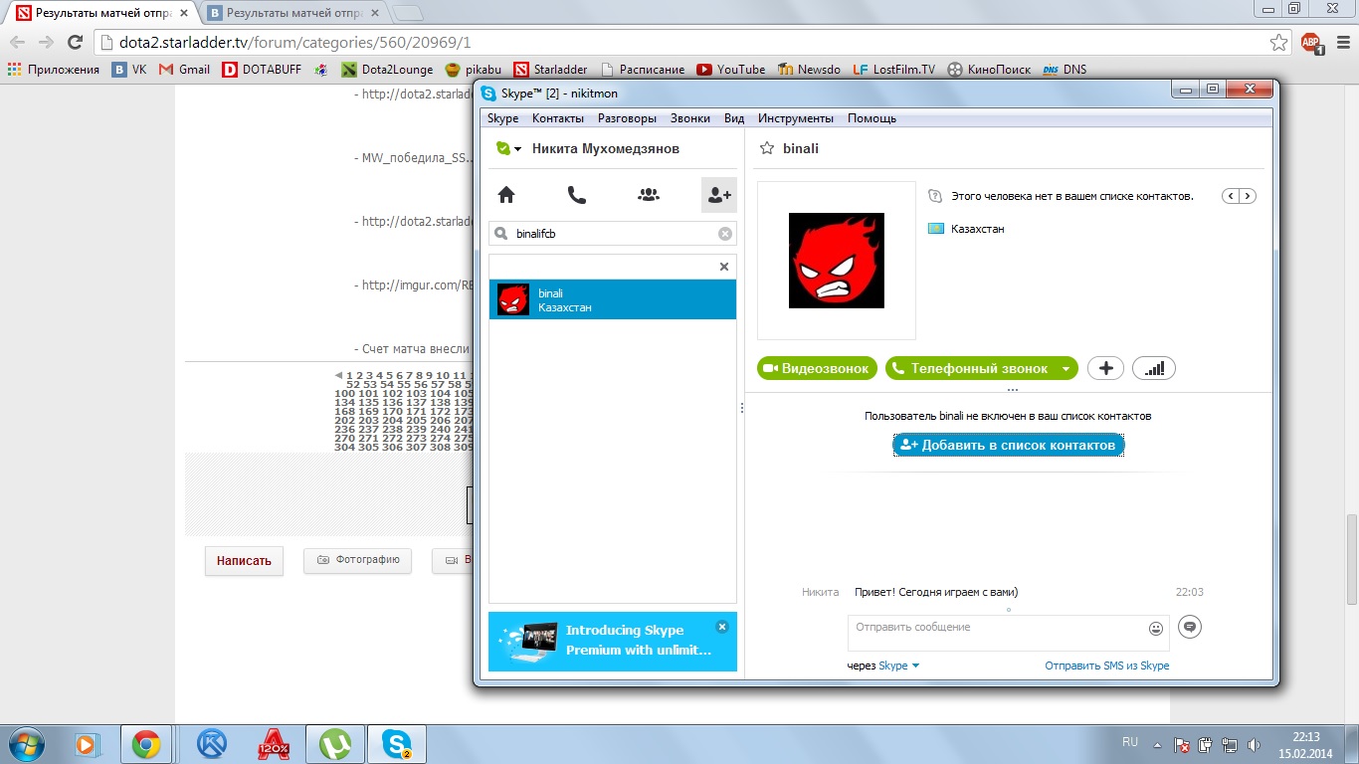Expand the Телефонный звонок dropdown arrow

(1068, 368)
